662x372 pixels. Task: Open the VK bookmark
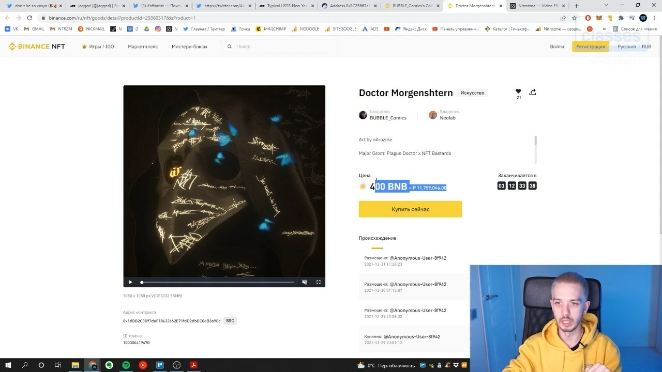point(11,29)
